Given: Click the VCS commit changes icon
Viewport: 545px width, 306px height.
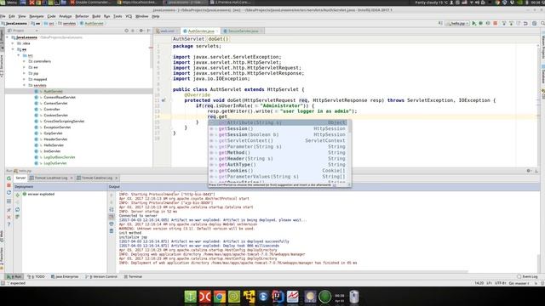Looking at the screenshot, I should click(511, 24).
